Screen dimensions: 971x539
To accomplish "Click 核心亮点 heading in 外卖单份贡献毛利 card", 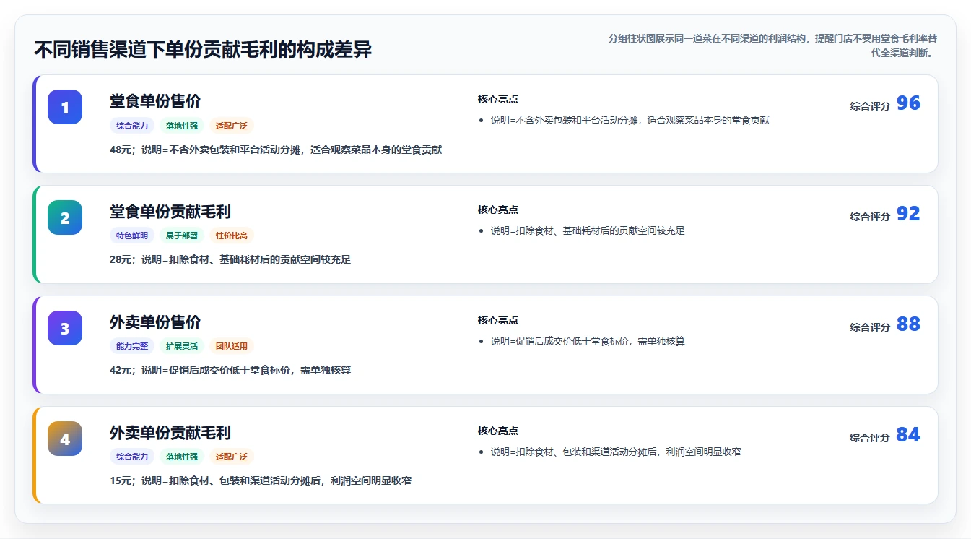I will 498,431.
